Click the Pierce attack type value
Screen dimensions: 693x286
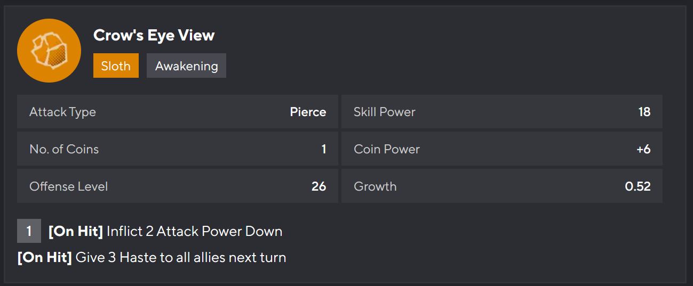(308, 112)
